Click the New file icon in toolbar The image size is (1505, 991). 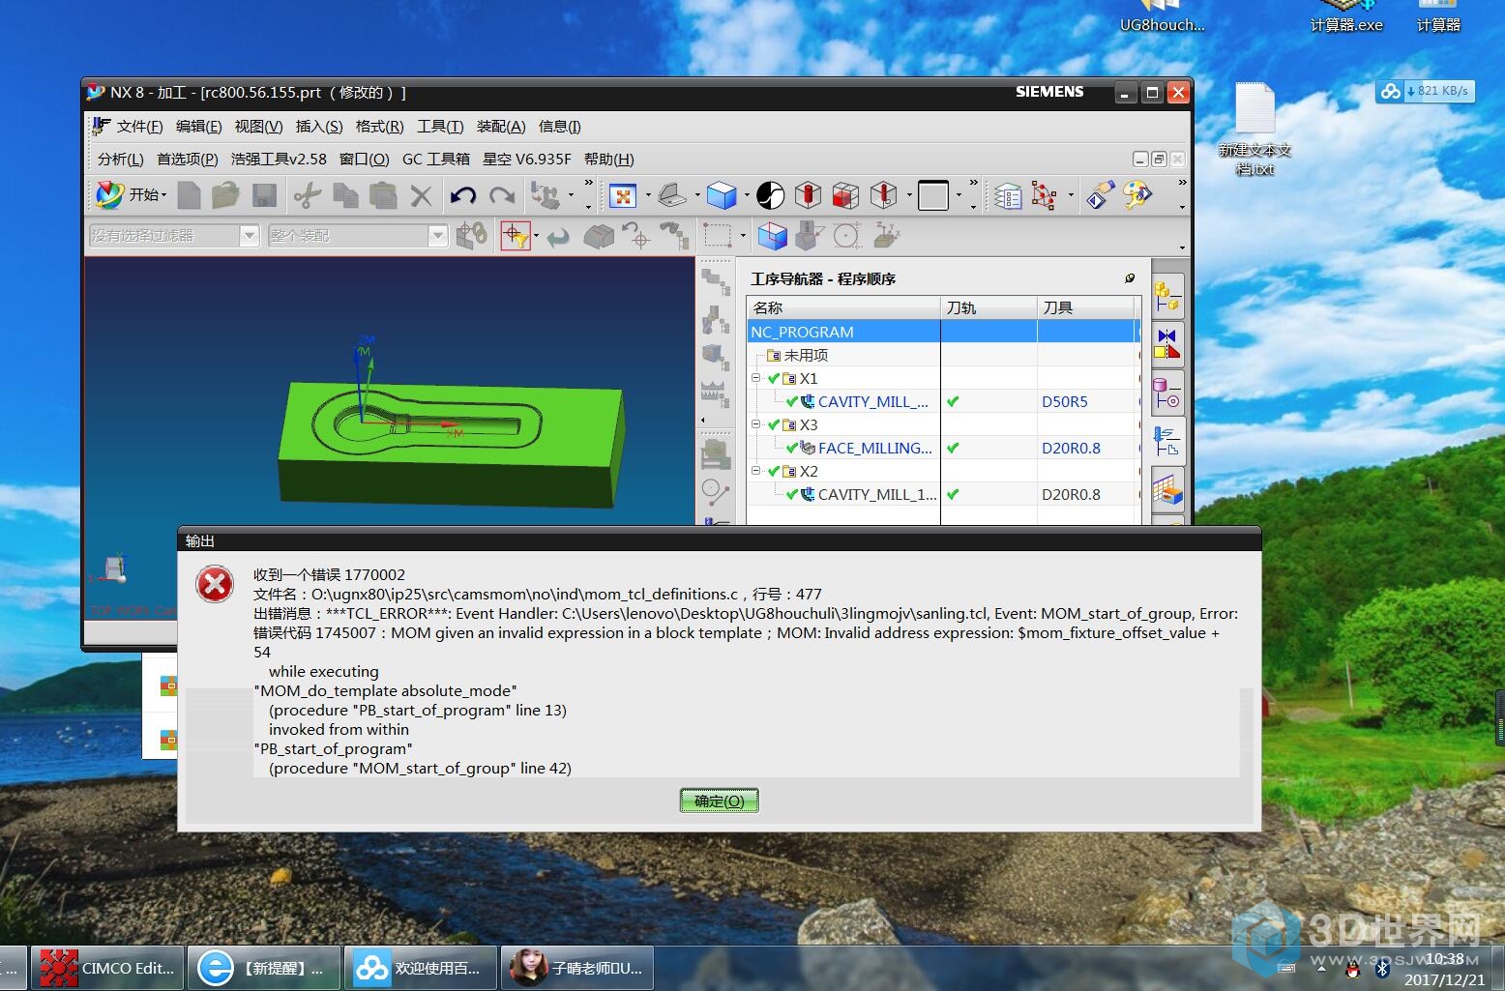tap(190, 196)
